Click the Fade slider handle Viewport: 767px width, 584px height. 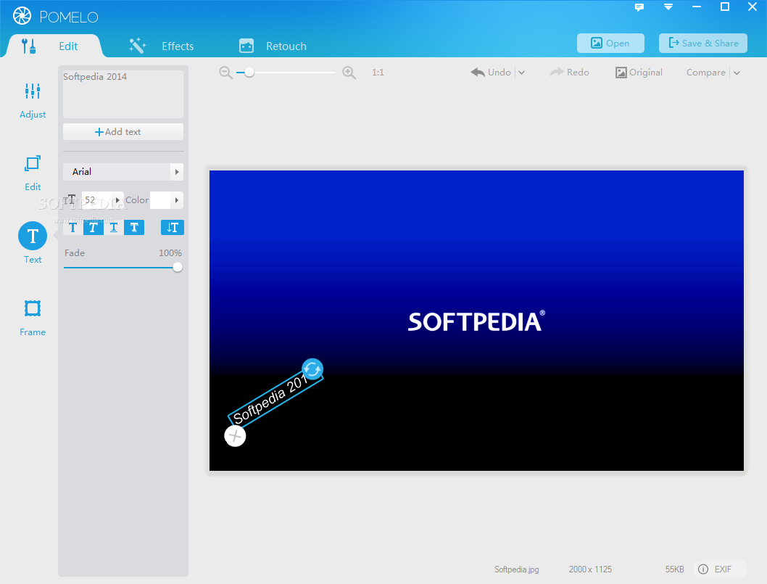178,267
